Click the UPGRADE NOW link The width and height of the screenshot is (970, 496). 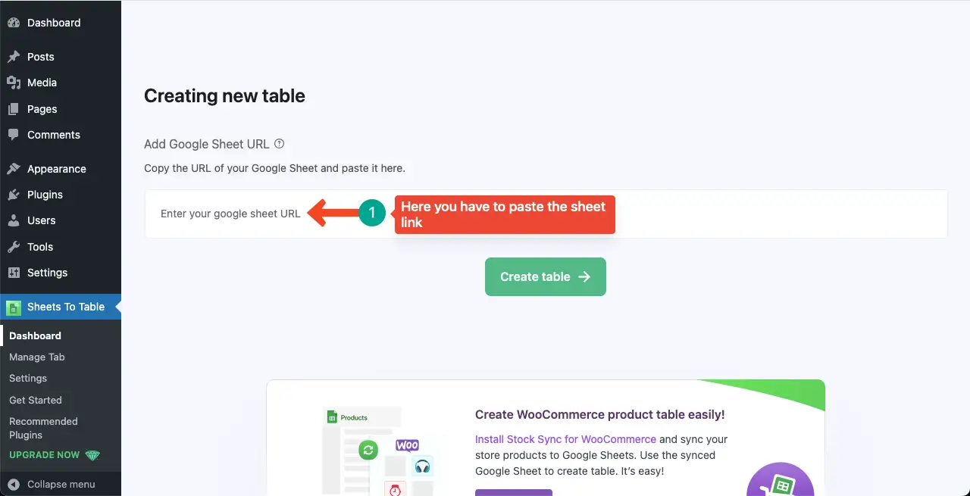click(45, 455)
